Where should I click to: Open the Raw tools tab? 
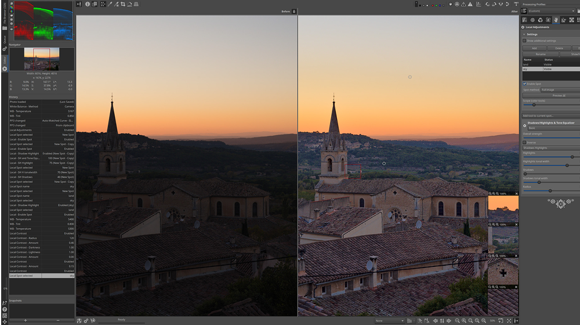[571, 20]
